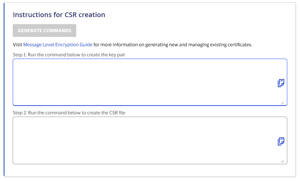Screen dimensions: 300x181
Task: Copy the Step 2 CSR file command
Action: pyautogui.click(x=281, y=141)
